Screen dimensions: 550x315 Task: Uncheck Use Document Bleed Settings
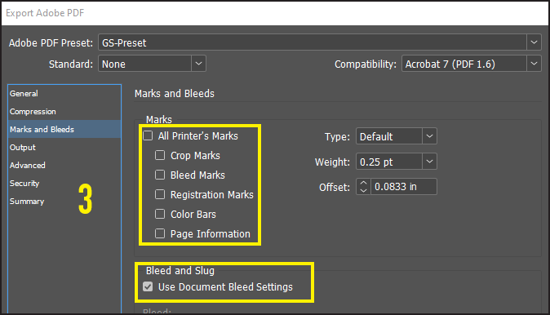(x=148, y=286)
